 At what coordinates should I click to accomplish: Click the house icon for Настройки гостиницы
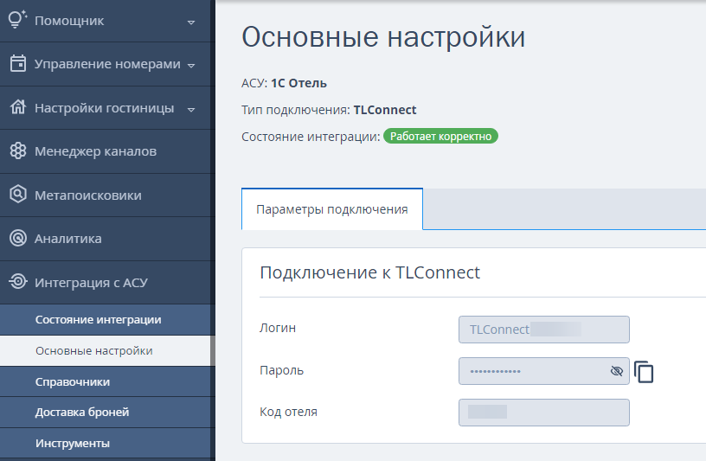18,107
